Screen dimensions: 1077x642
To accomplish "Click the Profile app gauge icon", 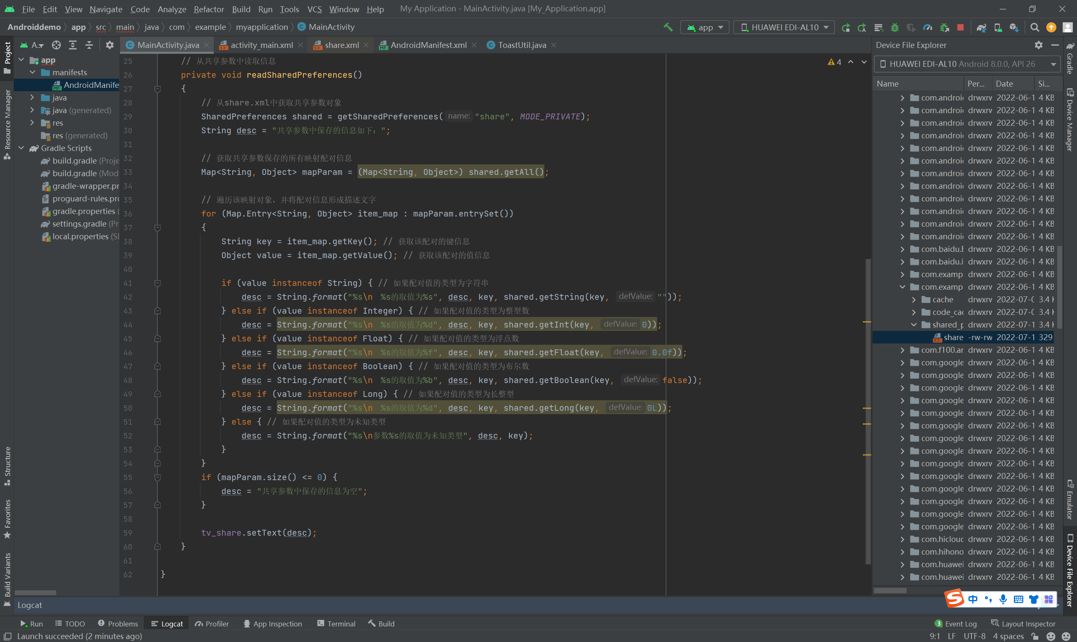I will click(x=927, y=27).
